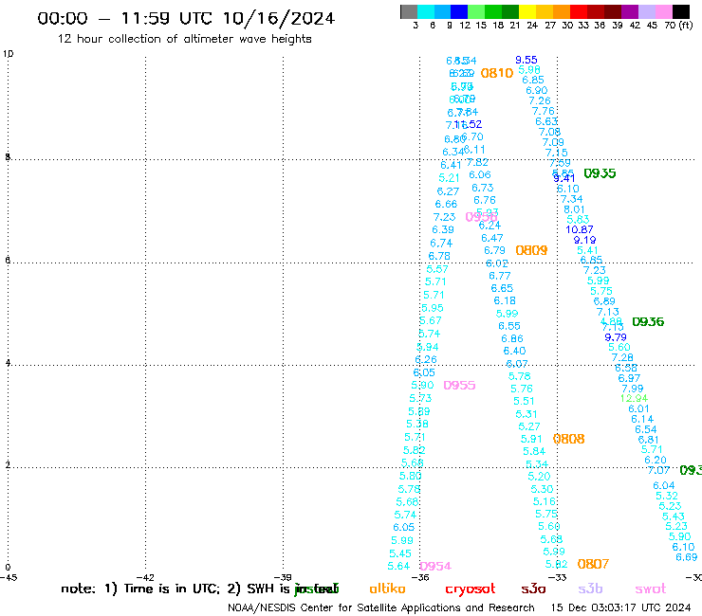702x616 pixels.
Task: Click the blue 9.79 reading
Action: [x=616, y=337]
